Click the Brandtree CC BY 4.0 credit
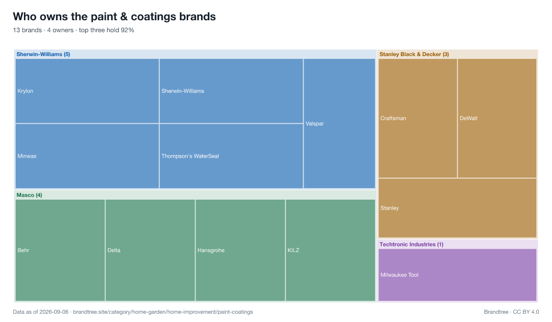The width and height of the screenshot is (552, 322). click(x=512, y=312)
